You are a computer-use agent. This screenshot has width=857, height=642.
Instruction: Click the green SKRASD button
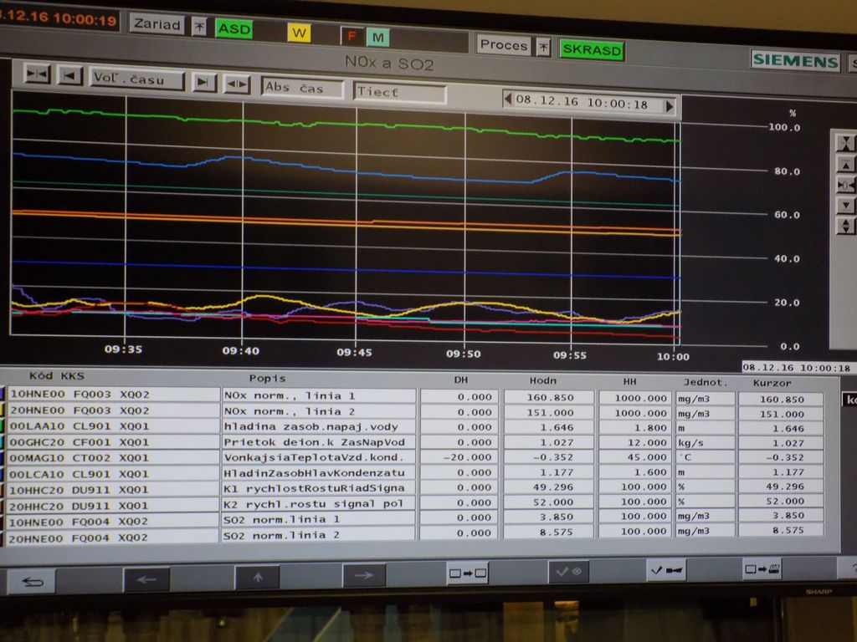point(591,50)
